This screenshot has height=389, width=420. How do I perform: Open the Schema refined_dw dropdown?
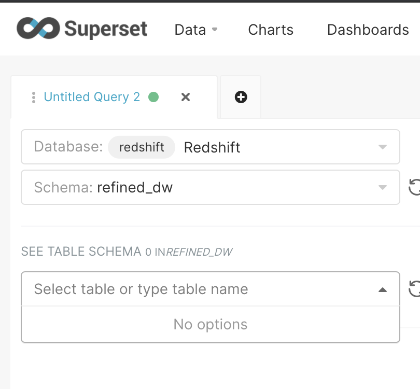pyautogui.click(x=383, y=187)
